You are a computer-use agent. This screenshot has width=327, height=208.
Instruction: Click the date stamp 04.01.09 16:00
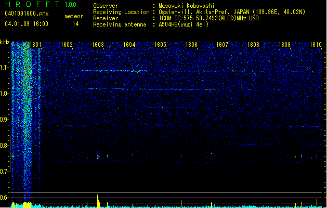click(27, 24)
